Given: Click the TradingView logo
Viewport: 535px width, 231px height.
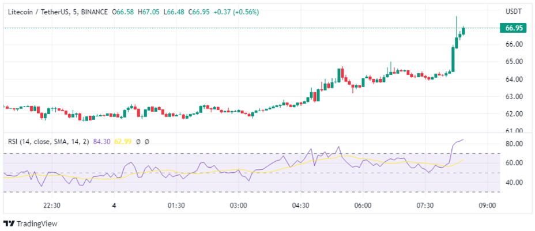Looking at the screenshot, I should click(9, 224).
